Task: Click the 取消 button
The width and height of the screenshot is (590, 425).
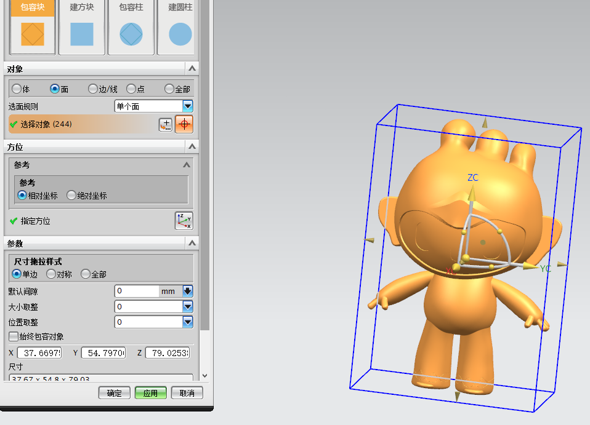Action: pos(187,393)
